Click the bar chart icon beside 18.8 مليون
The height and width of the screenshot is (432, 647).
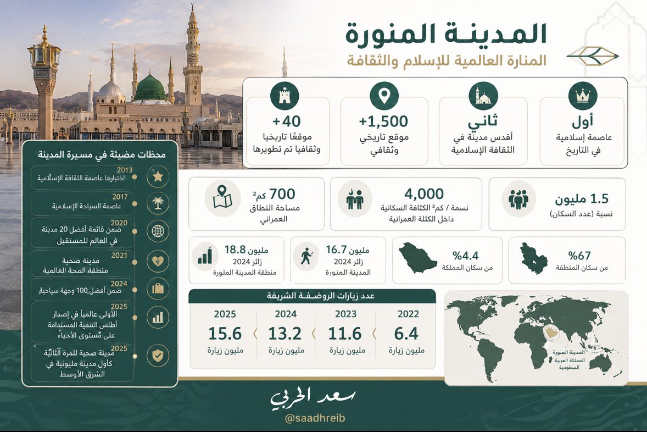205,257
